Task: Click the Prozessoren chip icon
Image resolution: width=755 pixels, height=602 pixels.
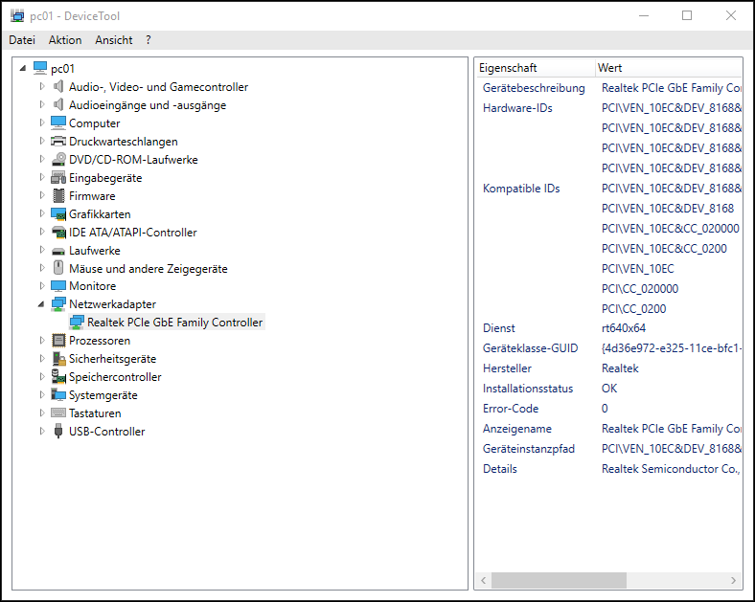Action: coord(58,341)
